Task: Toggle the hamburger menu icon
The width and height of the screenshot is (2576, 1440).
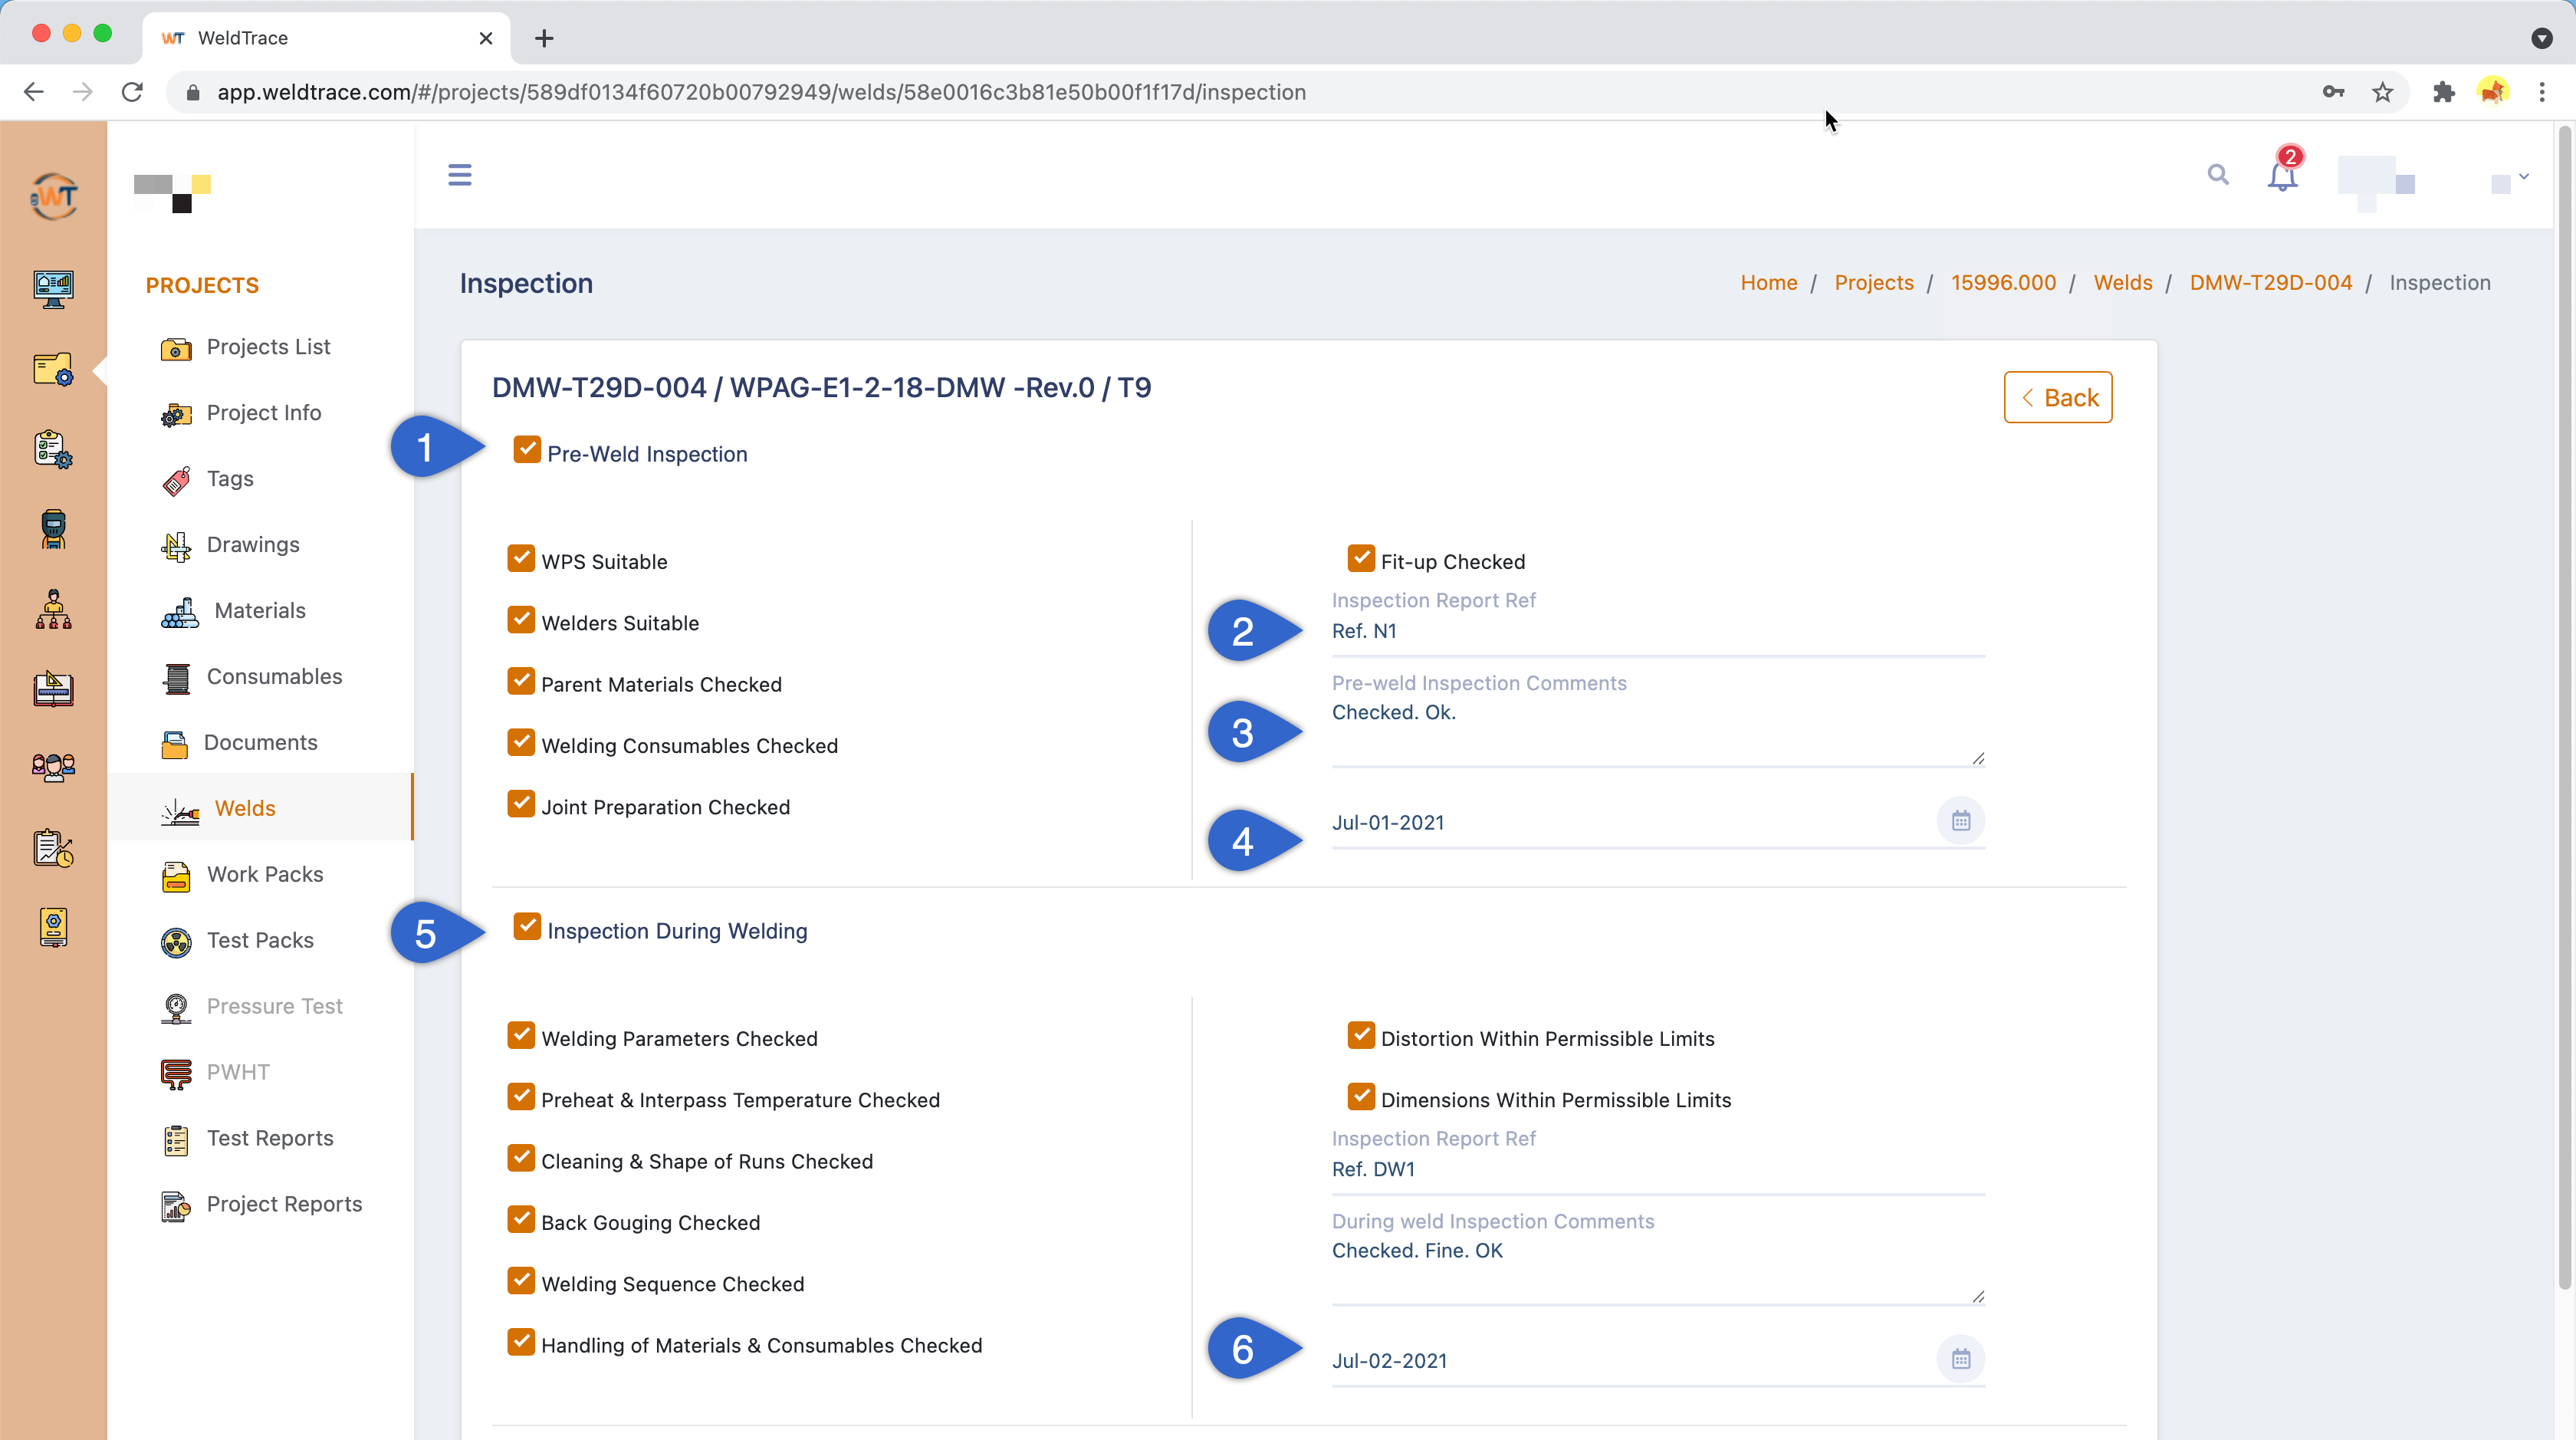Action: [459, 175]
